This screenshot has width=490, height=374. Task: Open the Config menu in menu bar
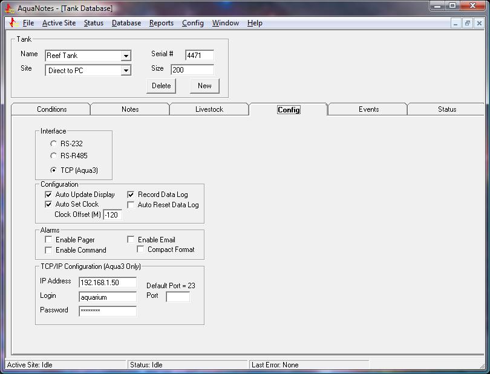193,23
